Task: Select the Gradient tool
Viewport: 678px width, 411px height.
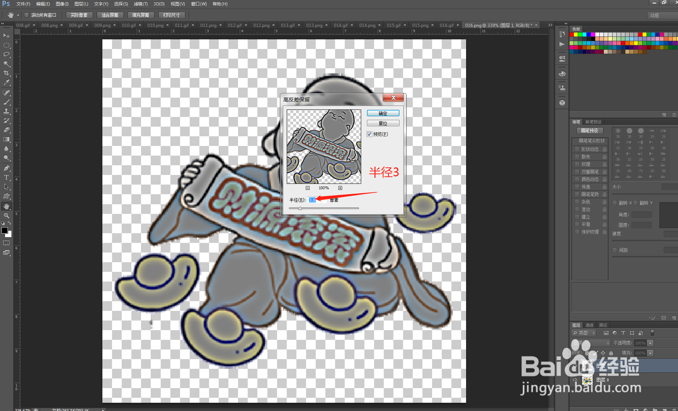Action: coord(6,139)
